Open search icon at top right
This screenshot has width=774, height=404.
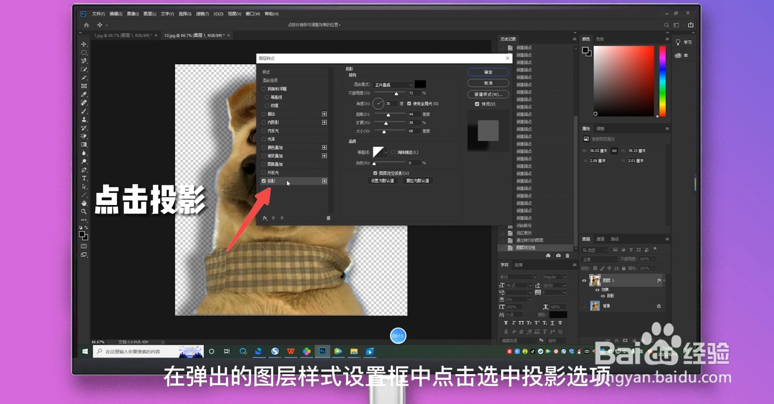click(x=666, y=25)
